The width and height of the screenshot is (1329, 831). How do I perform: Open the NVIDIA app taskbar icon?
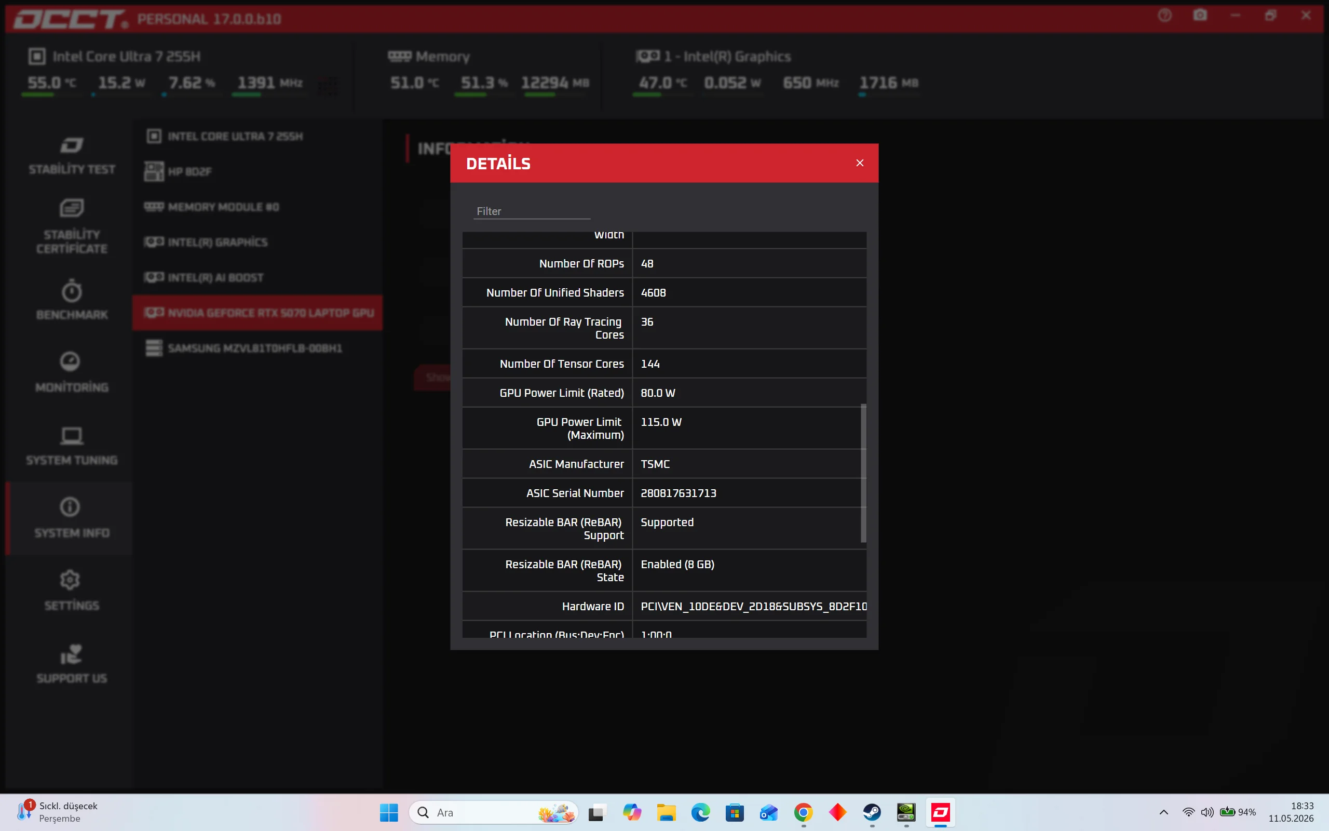coord(906,812)
